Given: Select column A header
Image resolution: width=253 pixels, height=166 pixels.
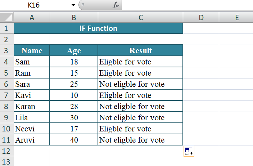Looking at the screenshot, I should point(32,17).
